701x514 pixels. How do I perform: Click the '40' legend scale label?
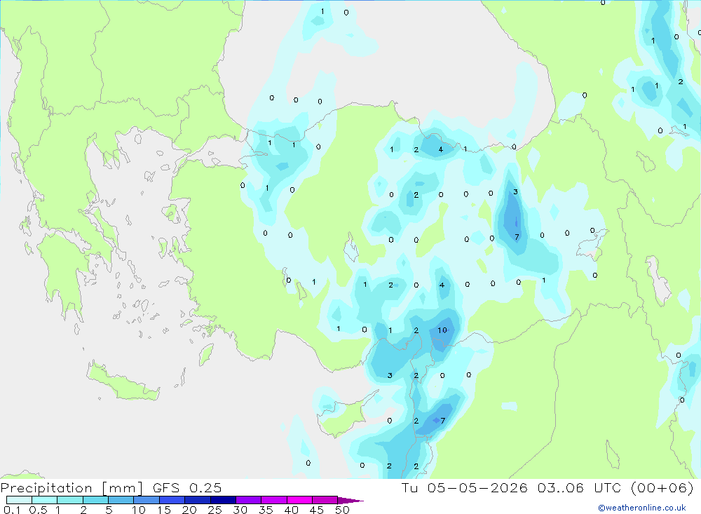coord(292,510)
